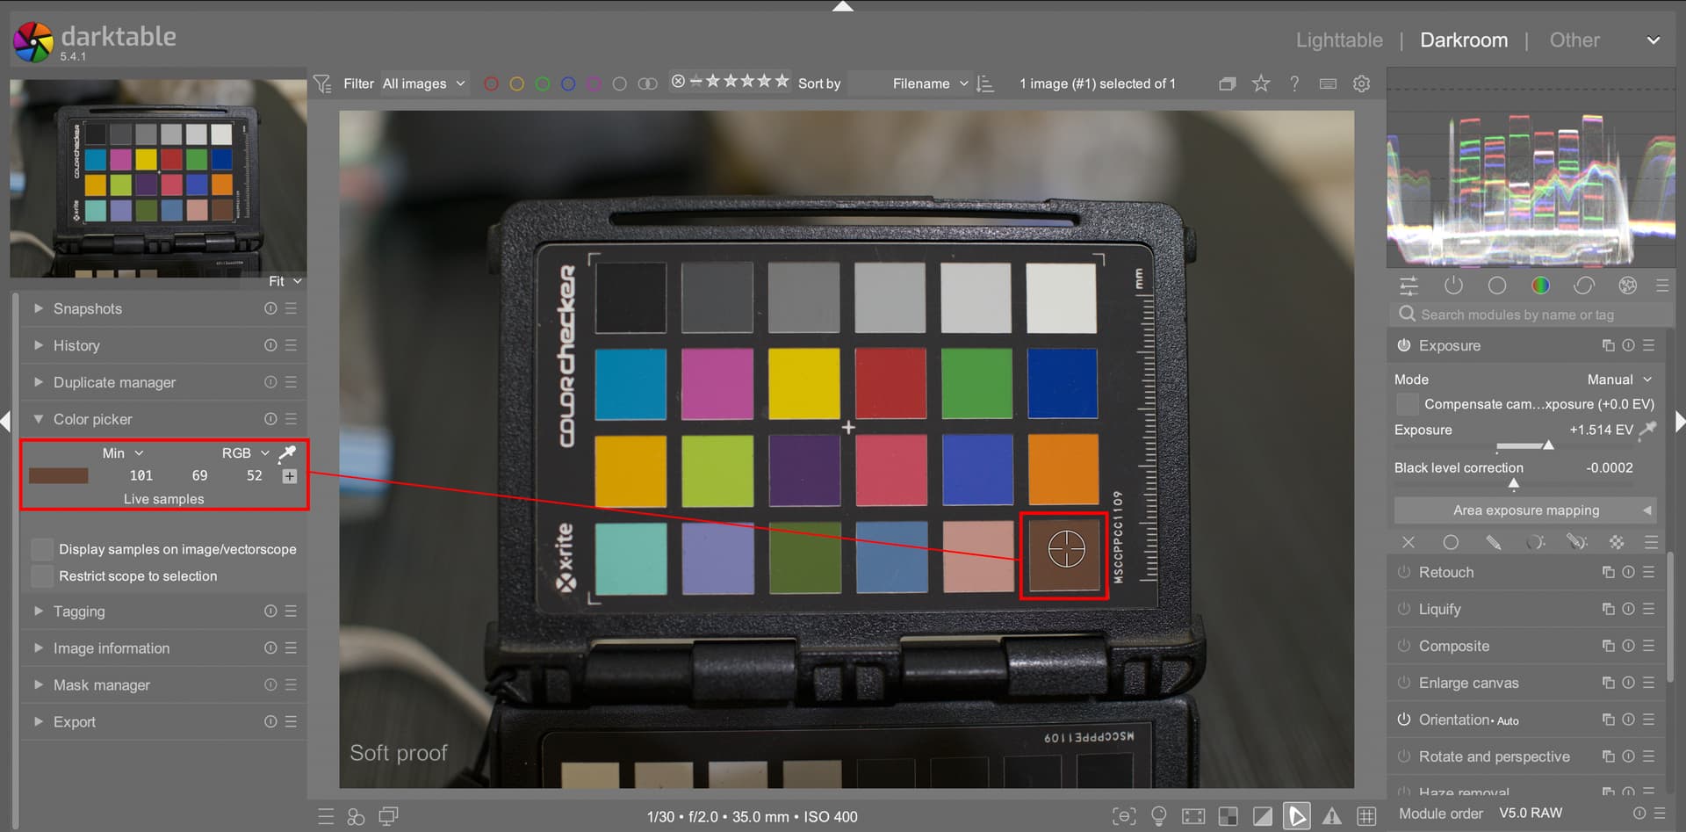Open the All images filter dropdown
1686x832 pixels.
[x=423, y=83]
